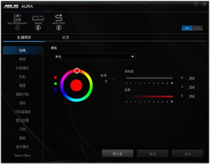210x164 pixels.
Task: Click the 应用 apply button
Action: click(187, 154)
